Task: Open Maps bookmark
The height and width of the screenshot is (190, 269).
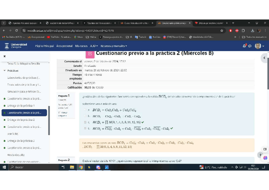Action: 79,37
